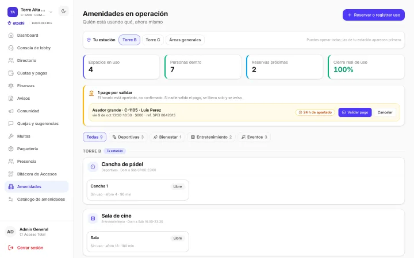Viewport: 414px width, 258px height.
Task: Click the Libre status on Cancha 1
Action: click(x=178, y=187)
